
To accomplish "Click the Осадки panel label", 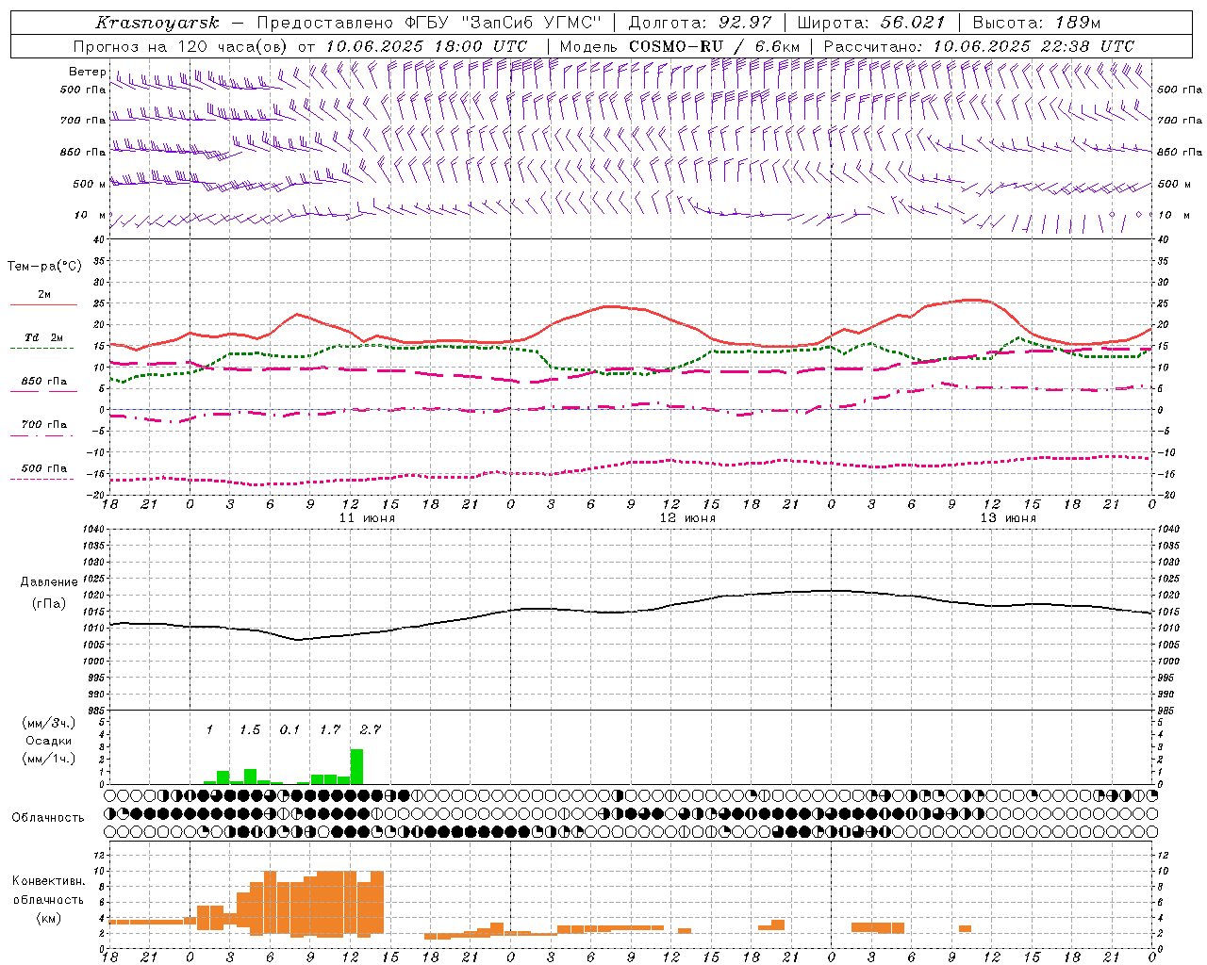I will 49,742.
